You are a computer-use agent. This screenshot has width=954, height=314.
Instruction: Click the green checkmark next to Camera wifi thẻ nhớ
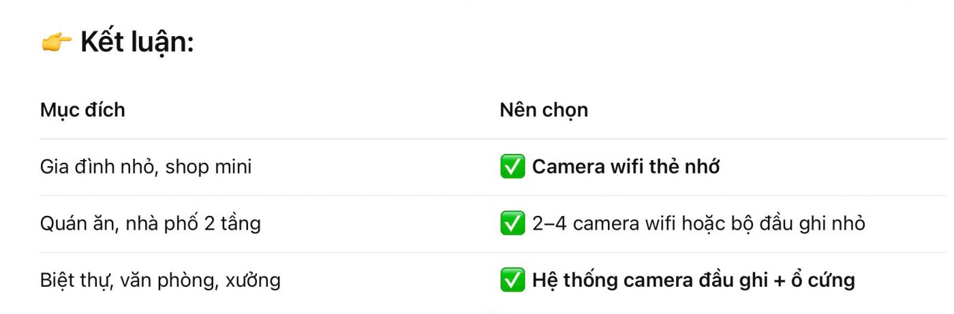click(x=512, y=167)
